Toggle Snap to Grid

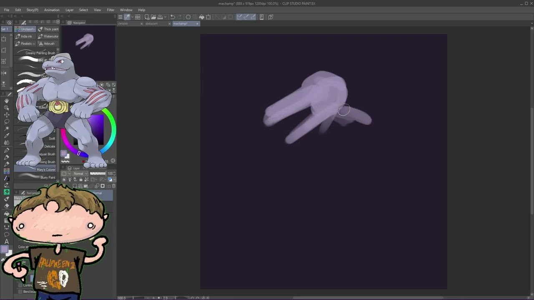pyautogui.click(x=253, y=17)
